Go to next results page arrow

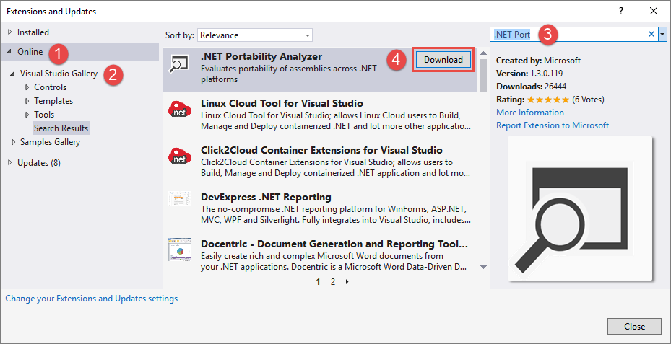[x=347, y=281]
